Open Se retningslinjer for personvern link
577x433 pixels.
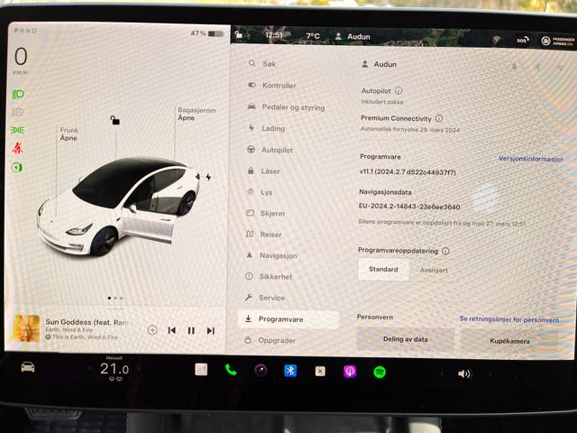[x=509, y=319]
